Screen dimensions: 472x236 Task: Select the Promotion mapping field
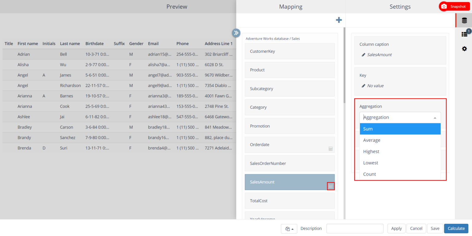click(289, 126)
